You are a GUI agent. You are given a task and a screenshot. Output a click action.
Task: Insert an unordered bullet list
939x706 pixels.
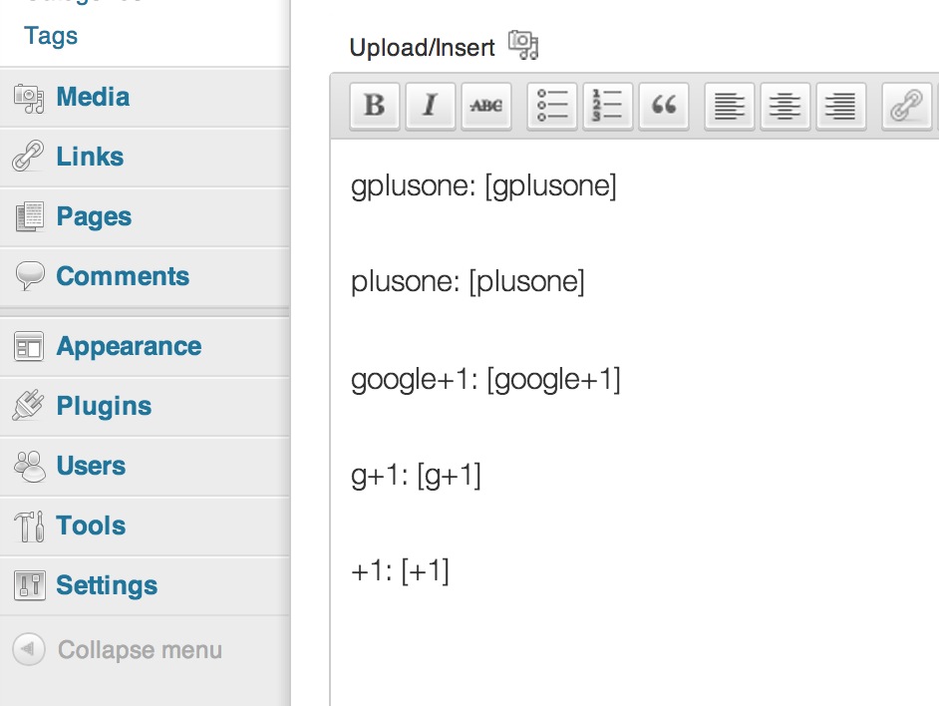pos(552,106)
